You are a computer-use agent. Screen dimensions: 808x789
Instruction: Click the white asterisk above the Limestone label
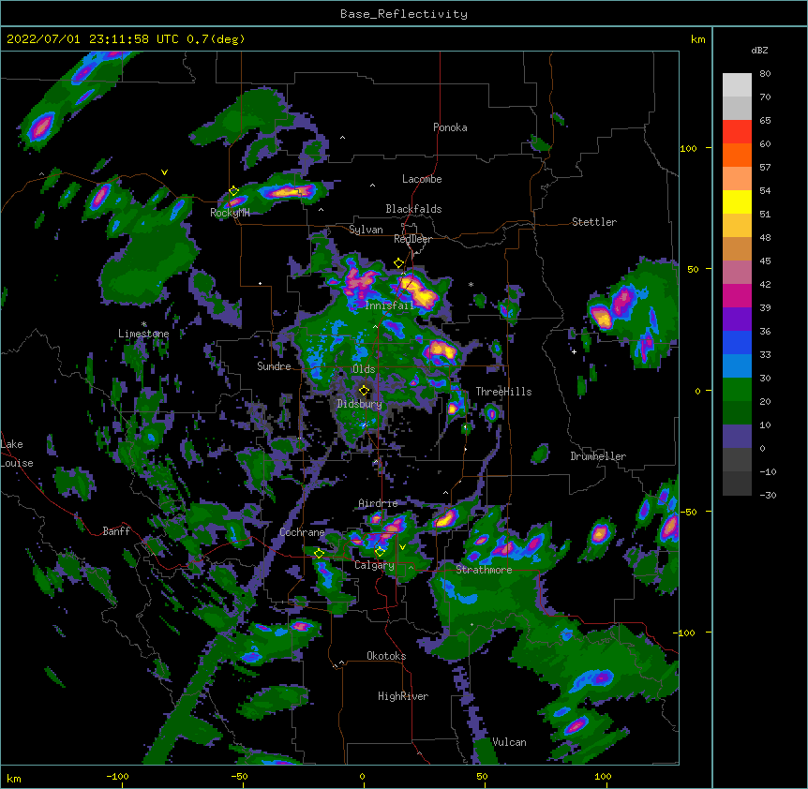tap(143, 324)
